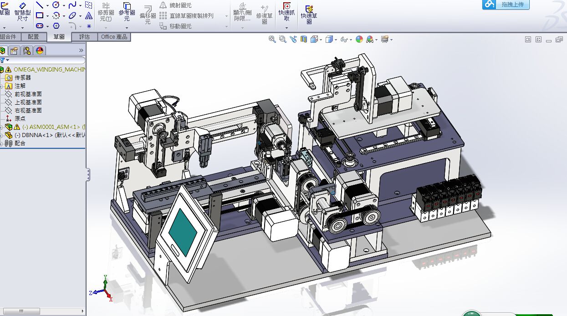Switch to the Office 產品 tab
The image size is (567, 316).
pyautogui.click(x=114, y=37)
